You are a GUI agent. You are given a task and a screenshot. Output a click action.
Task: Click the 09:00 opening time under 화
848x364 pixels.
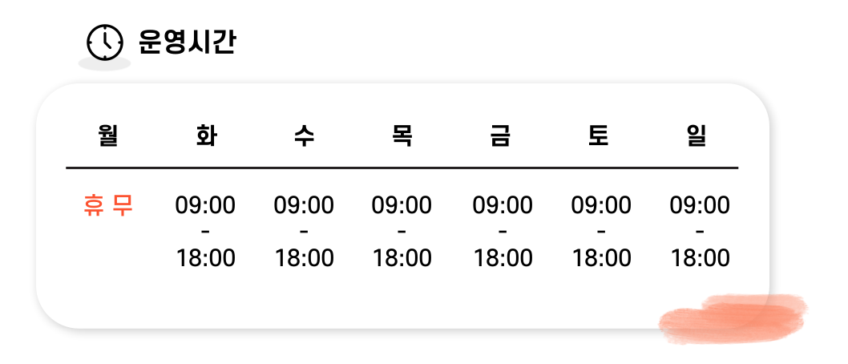205,205
